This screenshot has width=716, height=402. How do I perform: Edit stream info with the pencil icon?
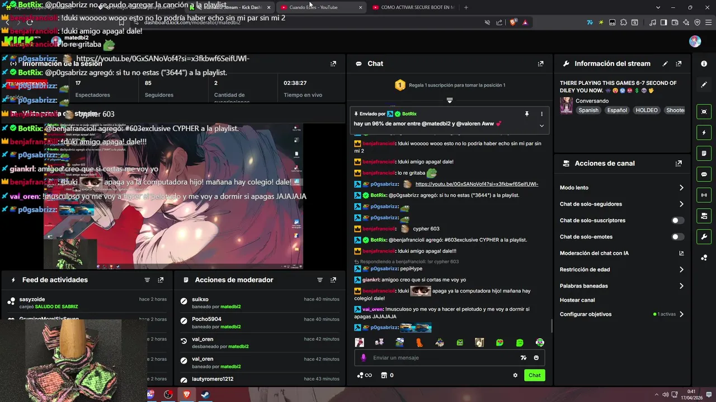[x=665, y=64]
